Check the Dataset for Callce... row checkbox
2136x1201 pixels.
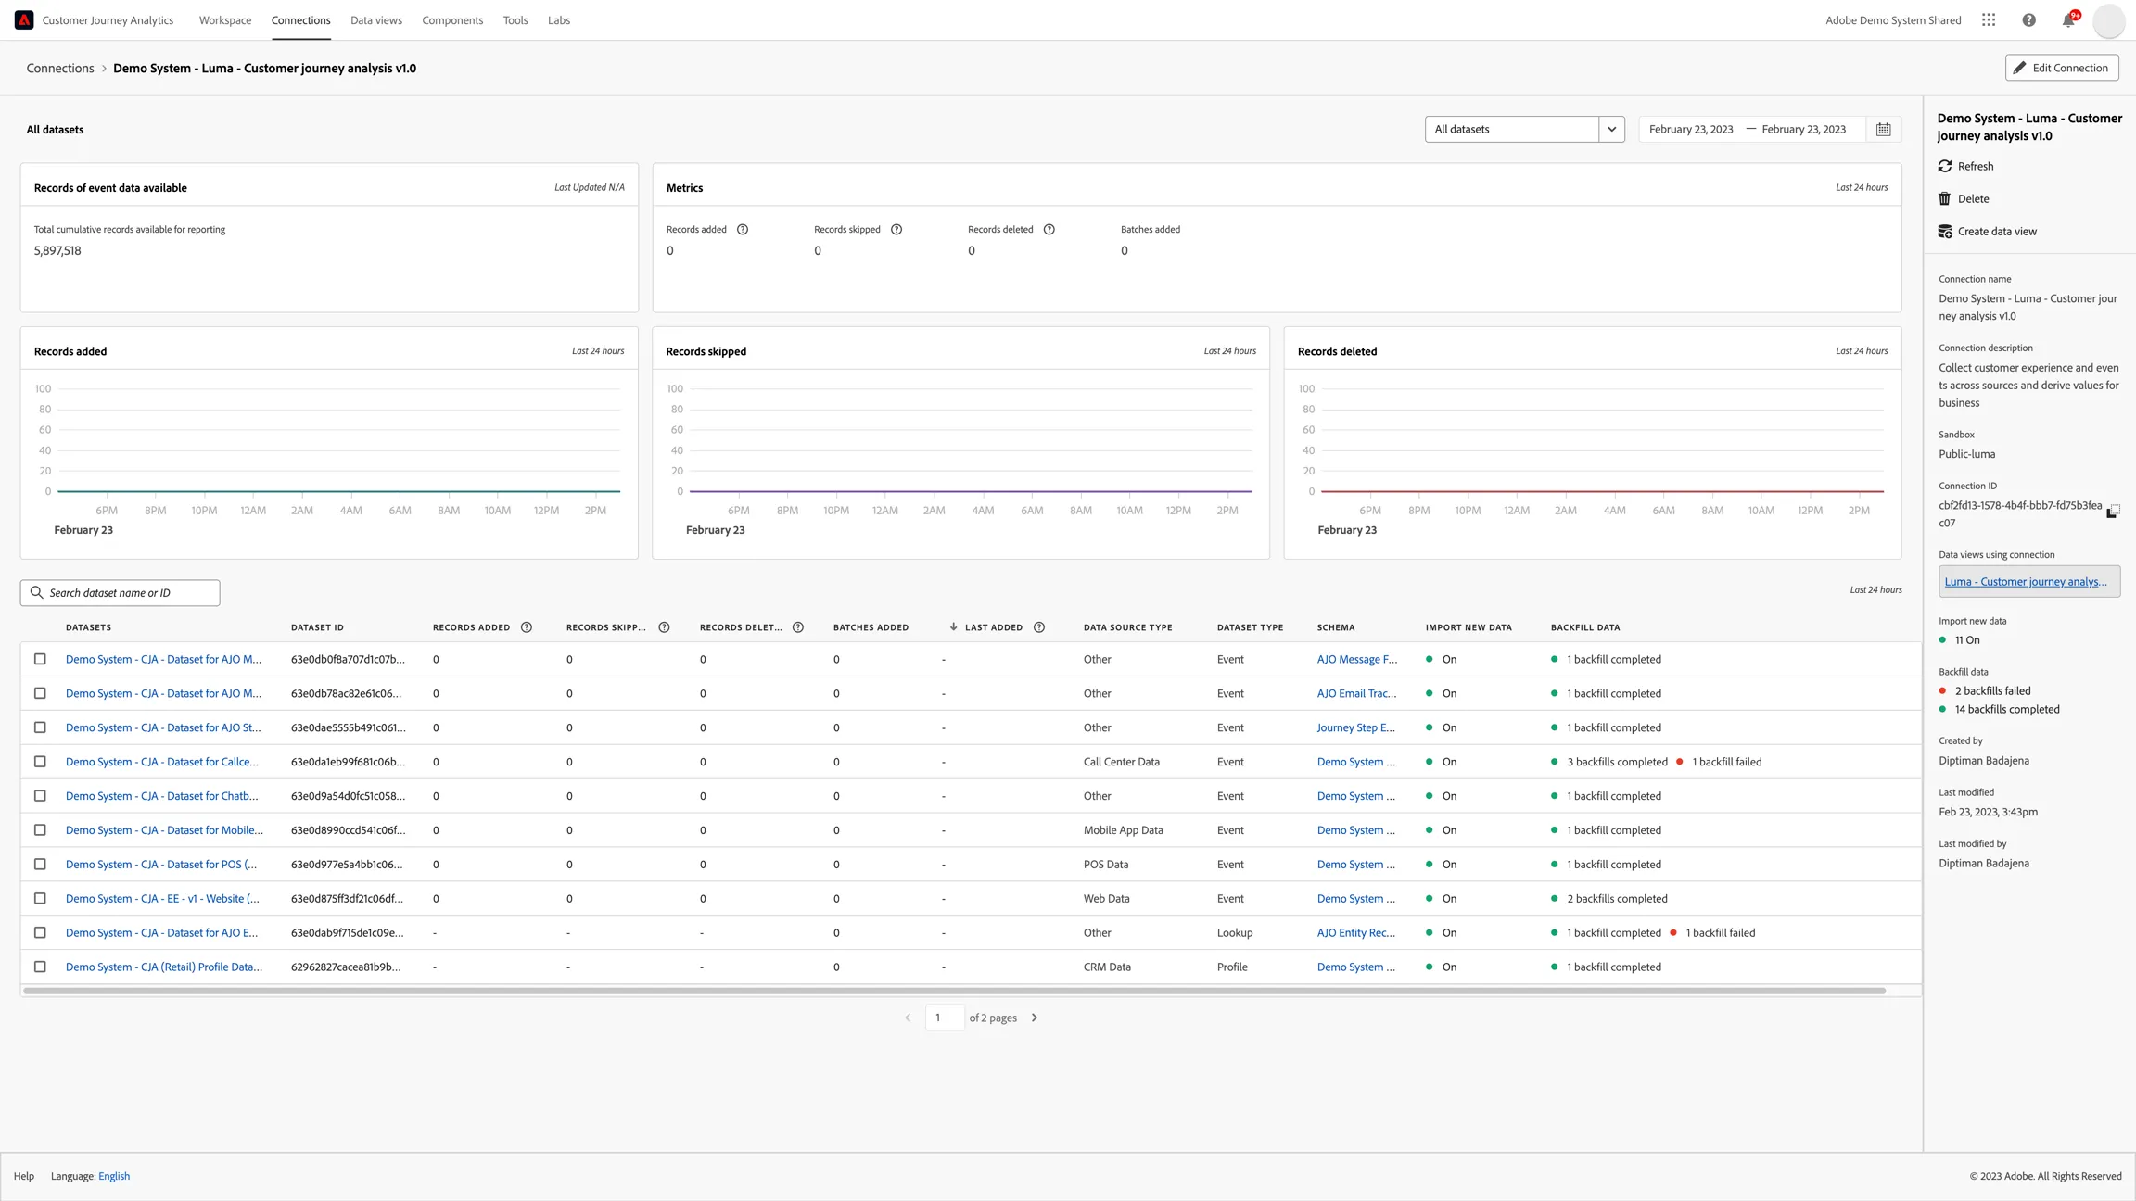[x=40, y=762]
